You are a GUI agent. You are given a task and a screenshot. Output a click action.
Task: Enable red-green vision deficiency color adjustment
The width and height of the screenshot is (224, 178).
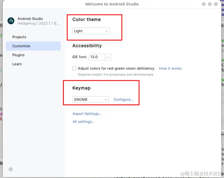[74, 68]
